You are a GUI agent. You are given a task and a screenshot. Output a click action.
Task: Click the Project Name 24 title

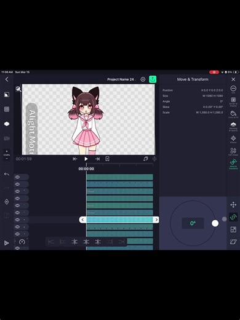(x=121, y=79)
